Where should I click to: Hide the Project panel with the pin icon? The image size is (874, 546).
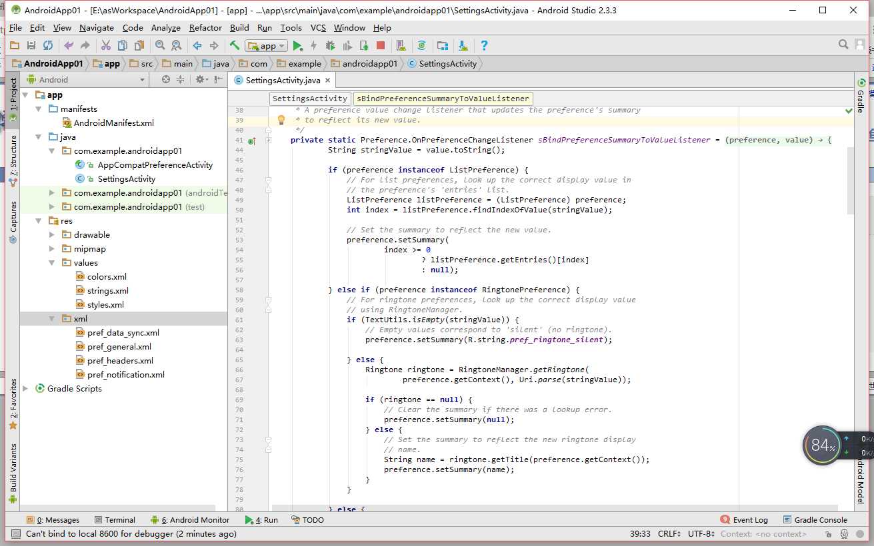click(x=217, y=79)
